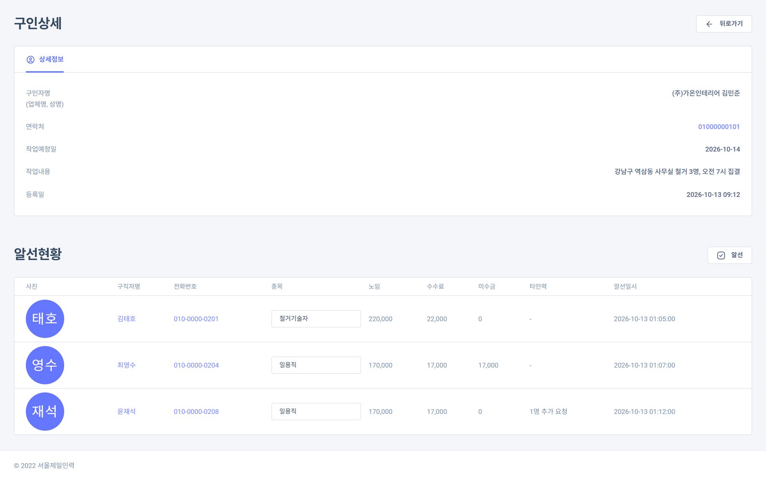Click the phone number 010-0000-0204
Image resolution: width=766 pixels, height=478 pixels.
click(196, 365)
